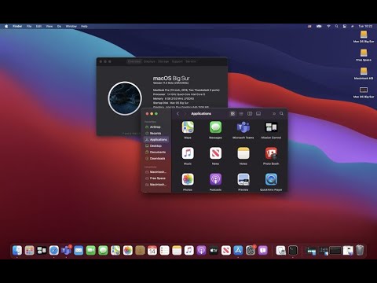This screenshot has height=283, width=377.
Task: Select Notes app in Applications window
Action: point(243,153)
